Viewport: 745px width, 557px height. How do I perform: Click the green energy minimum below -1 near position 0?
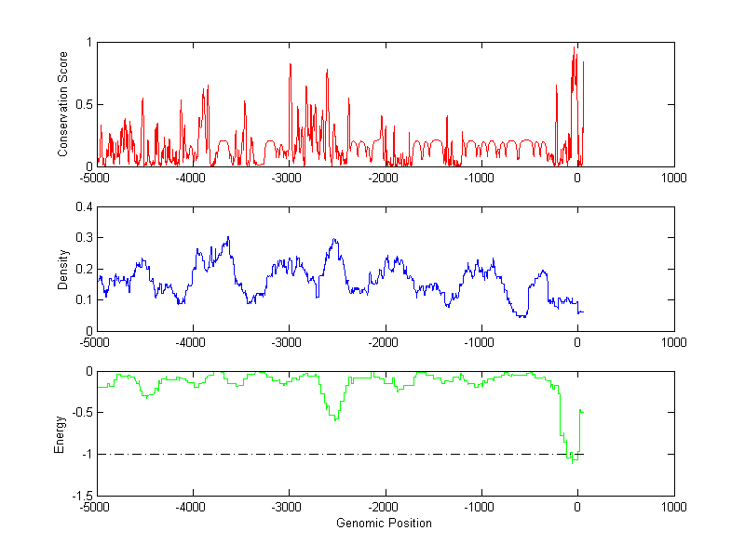[x=573, y=461]
